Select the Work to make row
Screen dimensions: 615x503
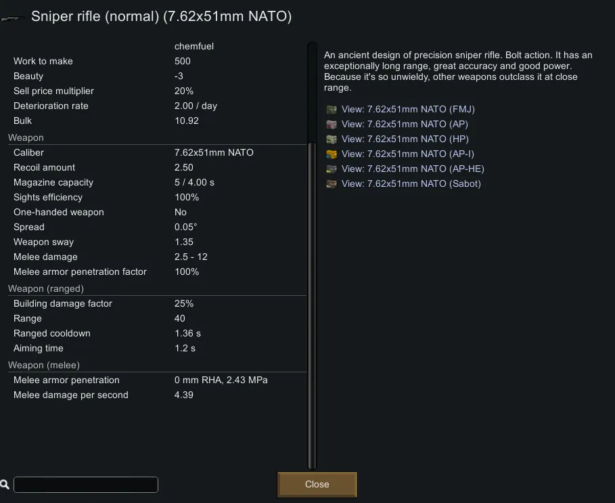tap(156, 62)
